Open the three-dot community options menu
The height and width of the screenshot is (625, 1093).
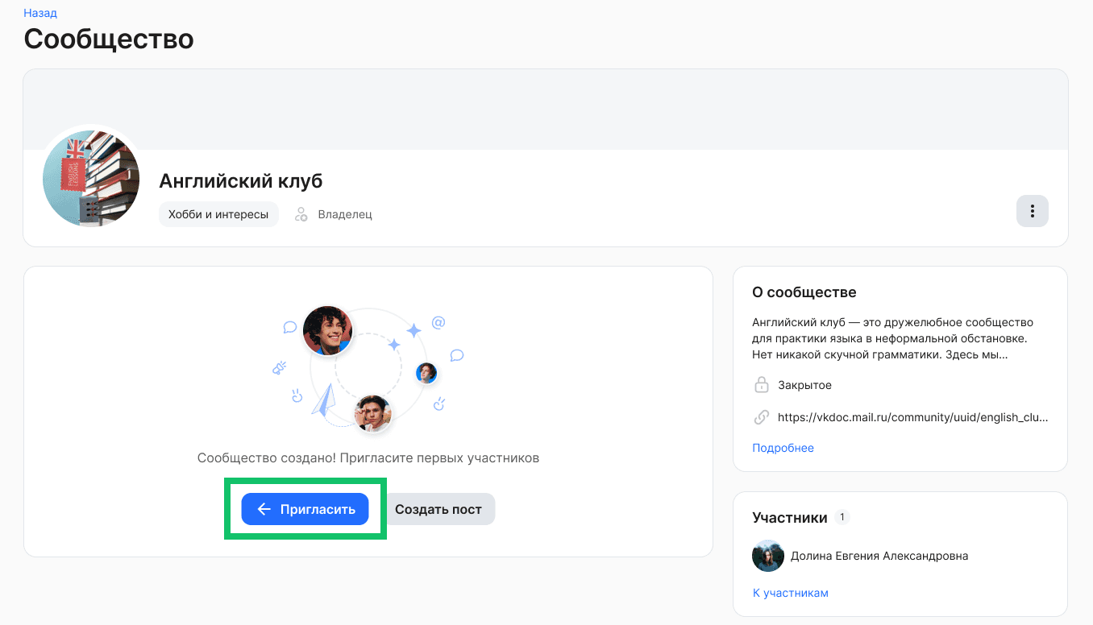point(1032,211)
